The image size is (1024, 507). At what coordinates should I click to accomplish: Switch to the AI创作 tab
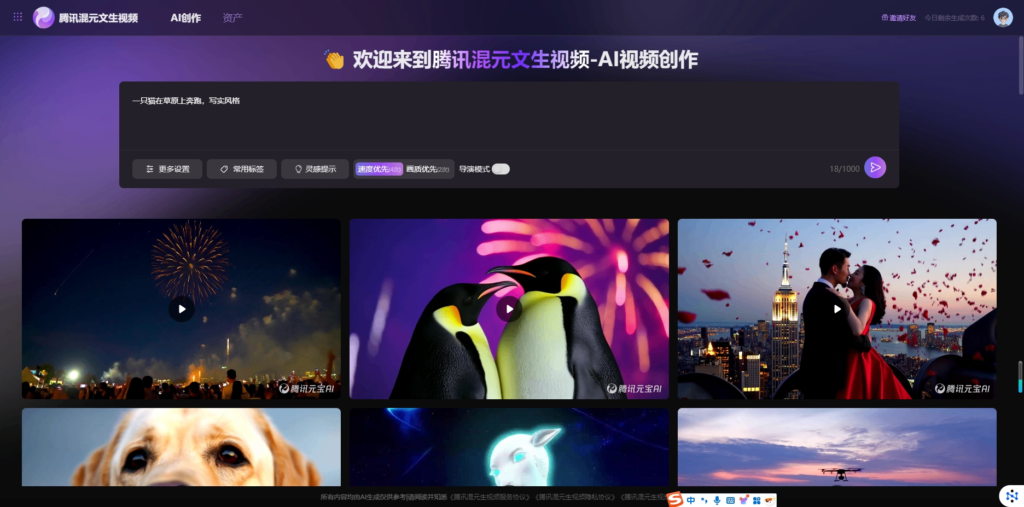(x=185, y=18)
